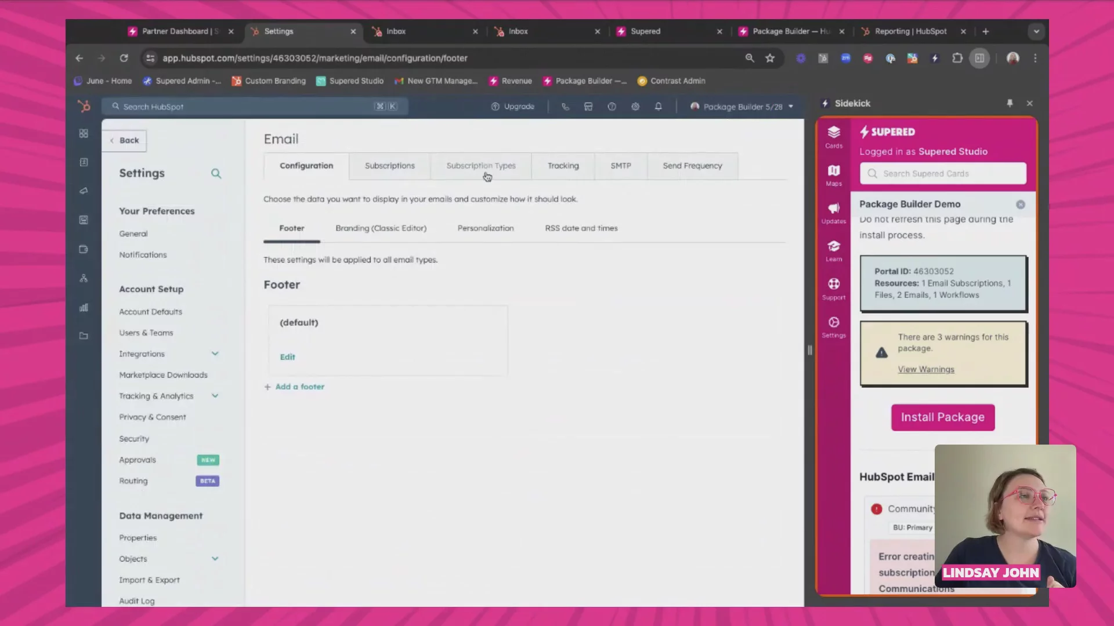This screenshot has width=1114, height=626.
Task: Click the Install Package button
Action: point(943,417)
